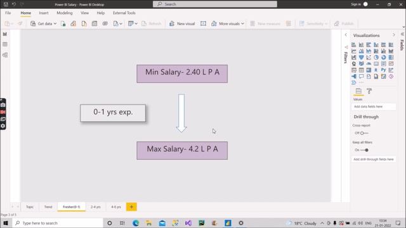Open the File menu
The height and width of the screenshot is (228, 406).
8,13
